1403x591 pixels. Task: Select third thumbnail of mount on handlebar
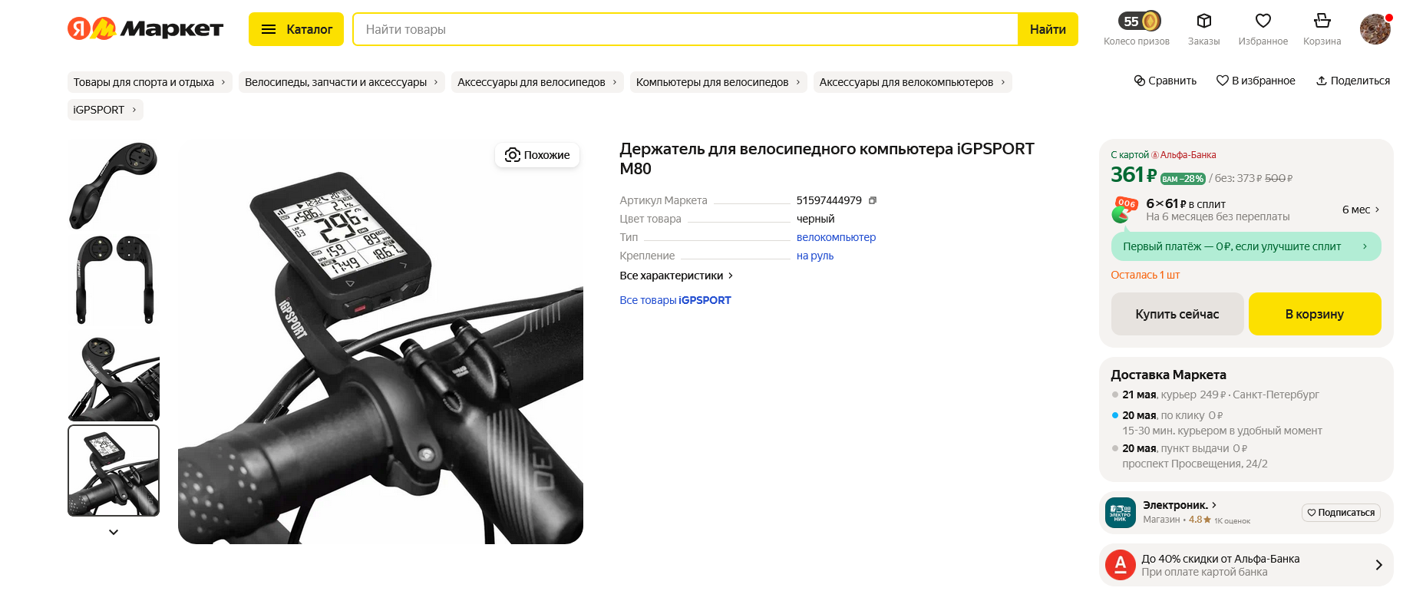pos(114,375)
